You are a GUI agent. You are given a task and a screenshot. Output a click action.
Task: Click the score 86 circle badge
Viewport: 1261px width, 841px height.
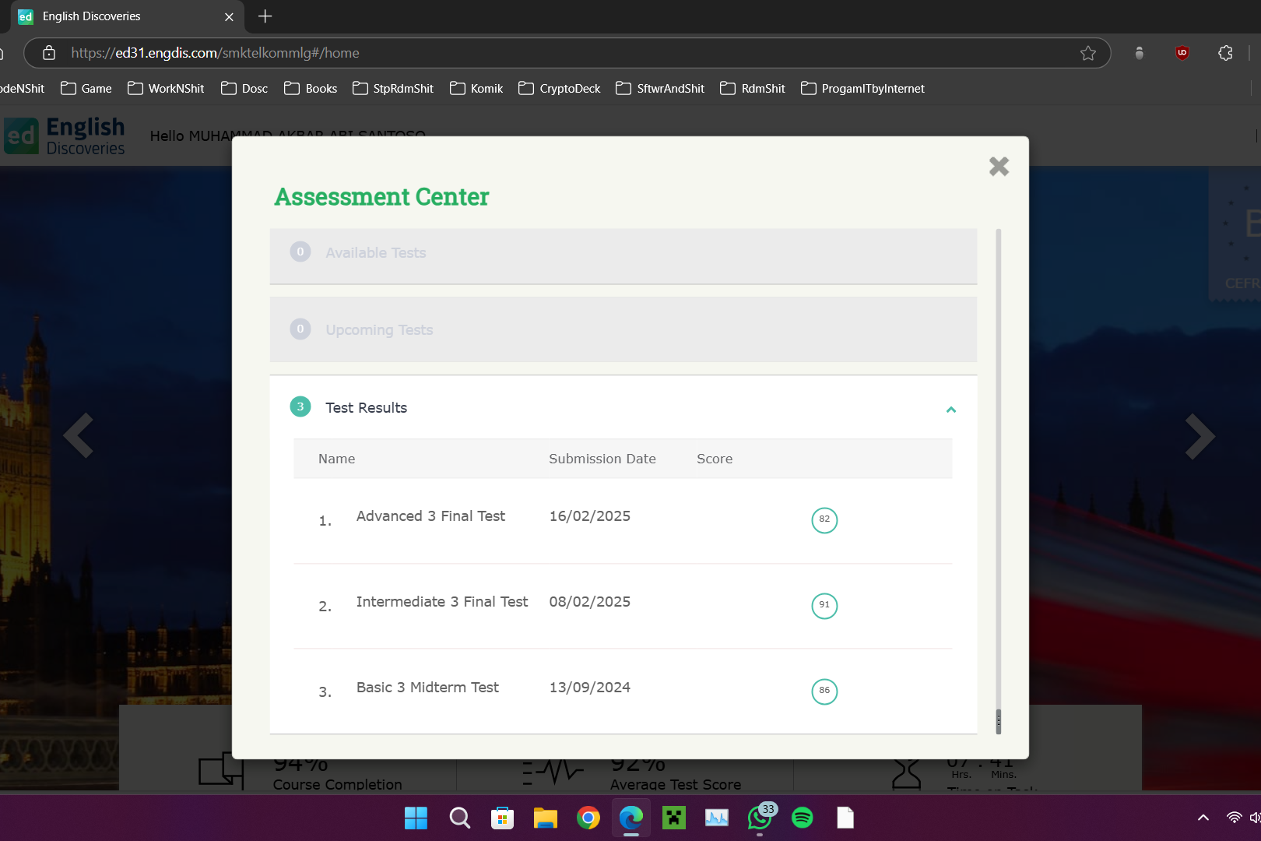(824, 691)
